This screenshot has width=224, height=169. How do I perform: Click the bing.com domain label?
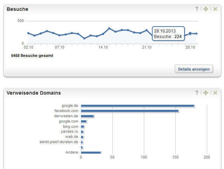[71, 126]
